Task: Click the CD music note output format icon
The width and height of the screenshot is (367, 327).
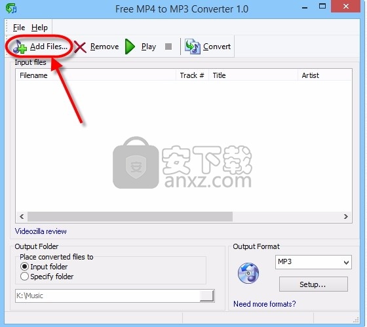Action: point(248,273)
